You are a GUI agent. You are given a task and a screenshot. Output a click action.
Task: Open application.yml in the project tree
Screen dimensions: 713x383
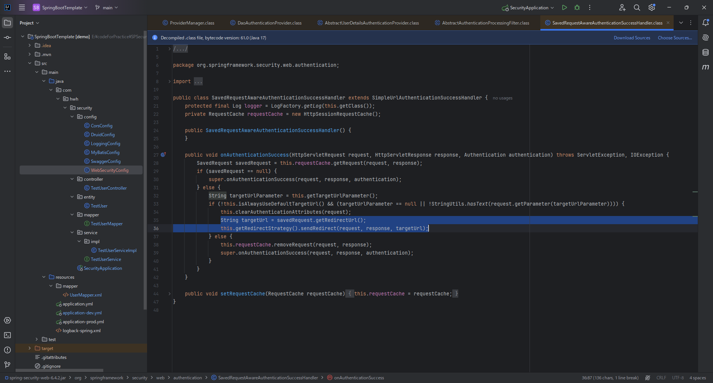coord(78,304)
